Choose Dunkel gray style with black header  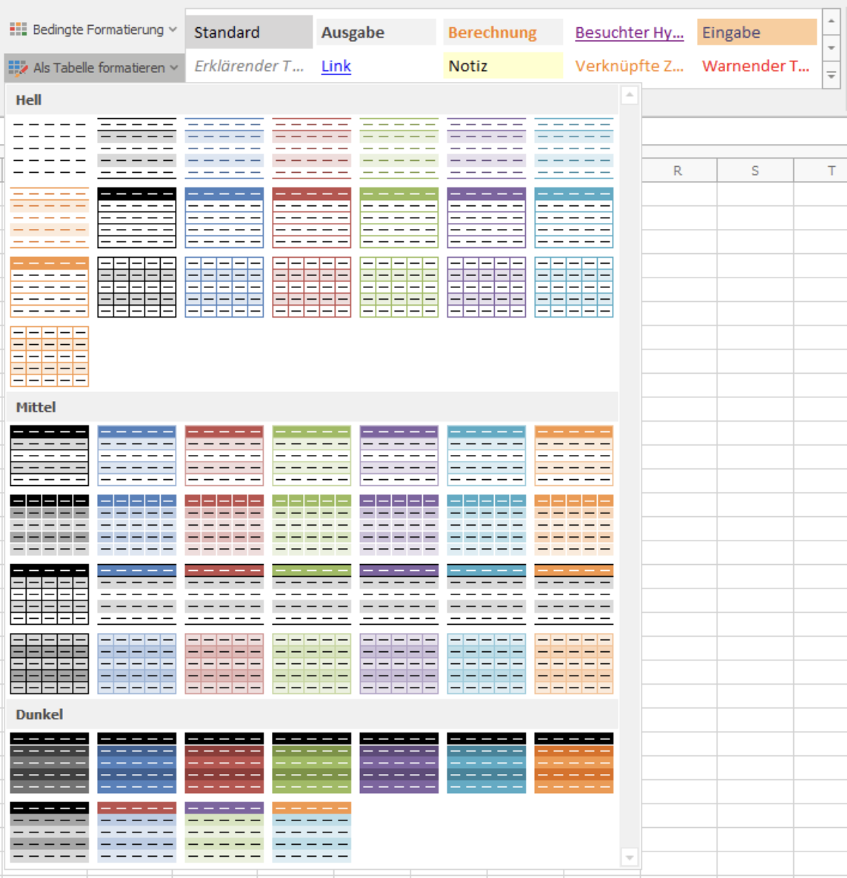pos(49,764)
